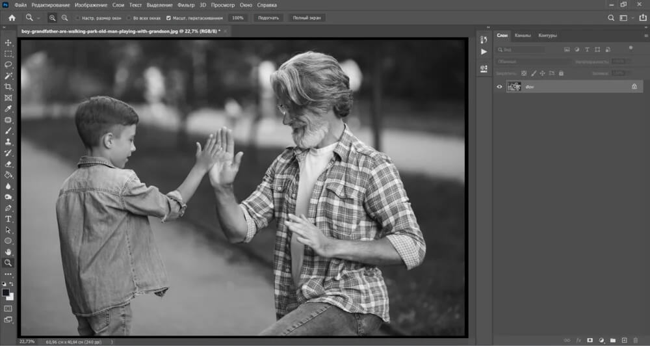Open the workspace switcher dropdown

tap(625, 18)
